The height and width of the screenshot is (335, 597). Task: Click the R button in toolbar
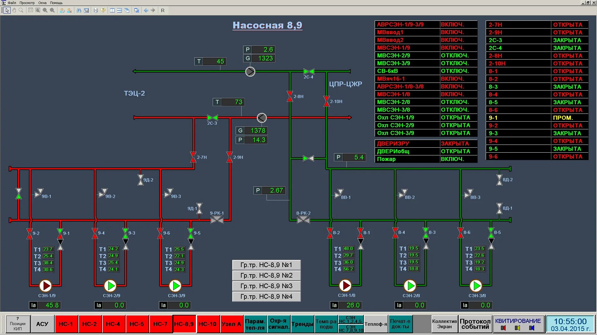pos(163,10)
